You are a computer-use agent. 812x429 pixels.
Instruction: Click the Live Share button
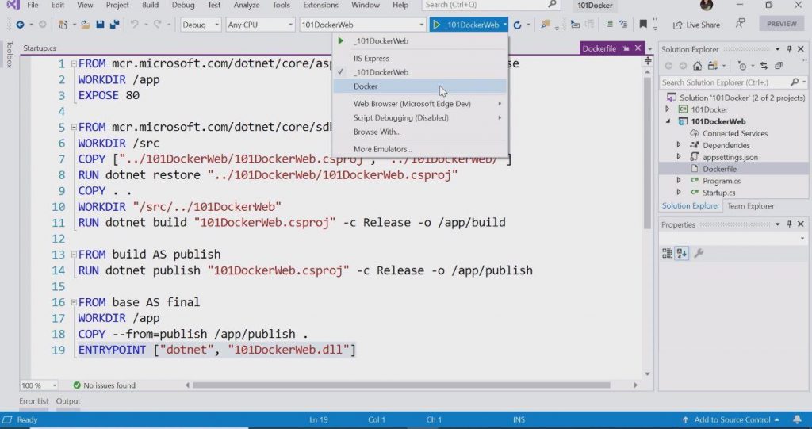(x=696, y=25)
